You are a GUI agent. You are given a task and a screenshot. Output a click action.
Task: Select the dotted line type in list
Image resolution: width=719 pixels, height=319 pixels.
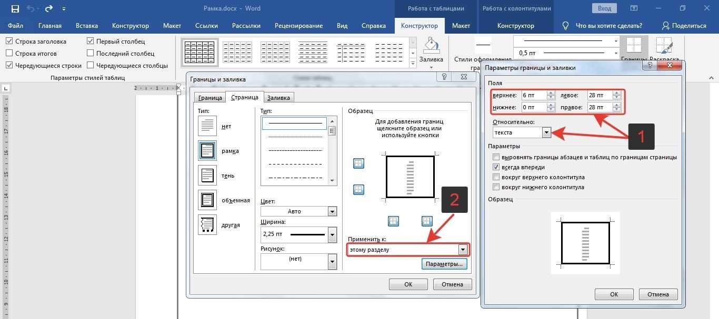[295, 137]
